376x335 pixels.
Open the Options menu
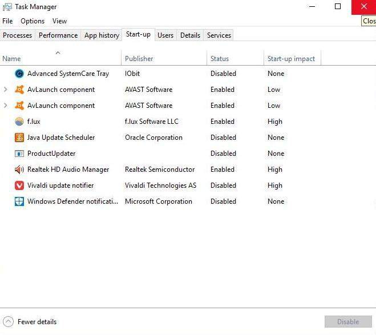[33, 21]
